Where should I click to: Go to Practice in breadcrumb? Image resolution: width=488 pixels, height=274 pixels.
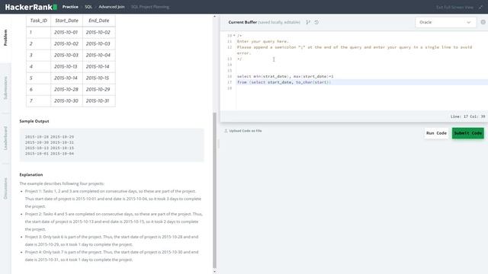tap(70, 7)
